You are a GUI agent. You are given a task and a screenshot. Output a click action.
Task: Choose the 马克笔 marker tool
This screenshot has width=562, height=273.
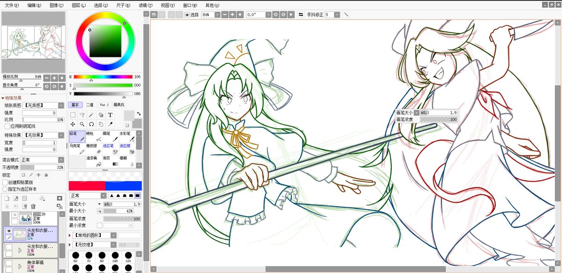[77, 149]
